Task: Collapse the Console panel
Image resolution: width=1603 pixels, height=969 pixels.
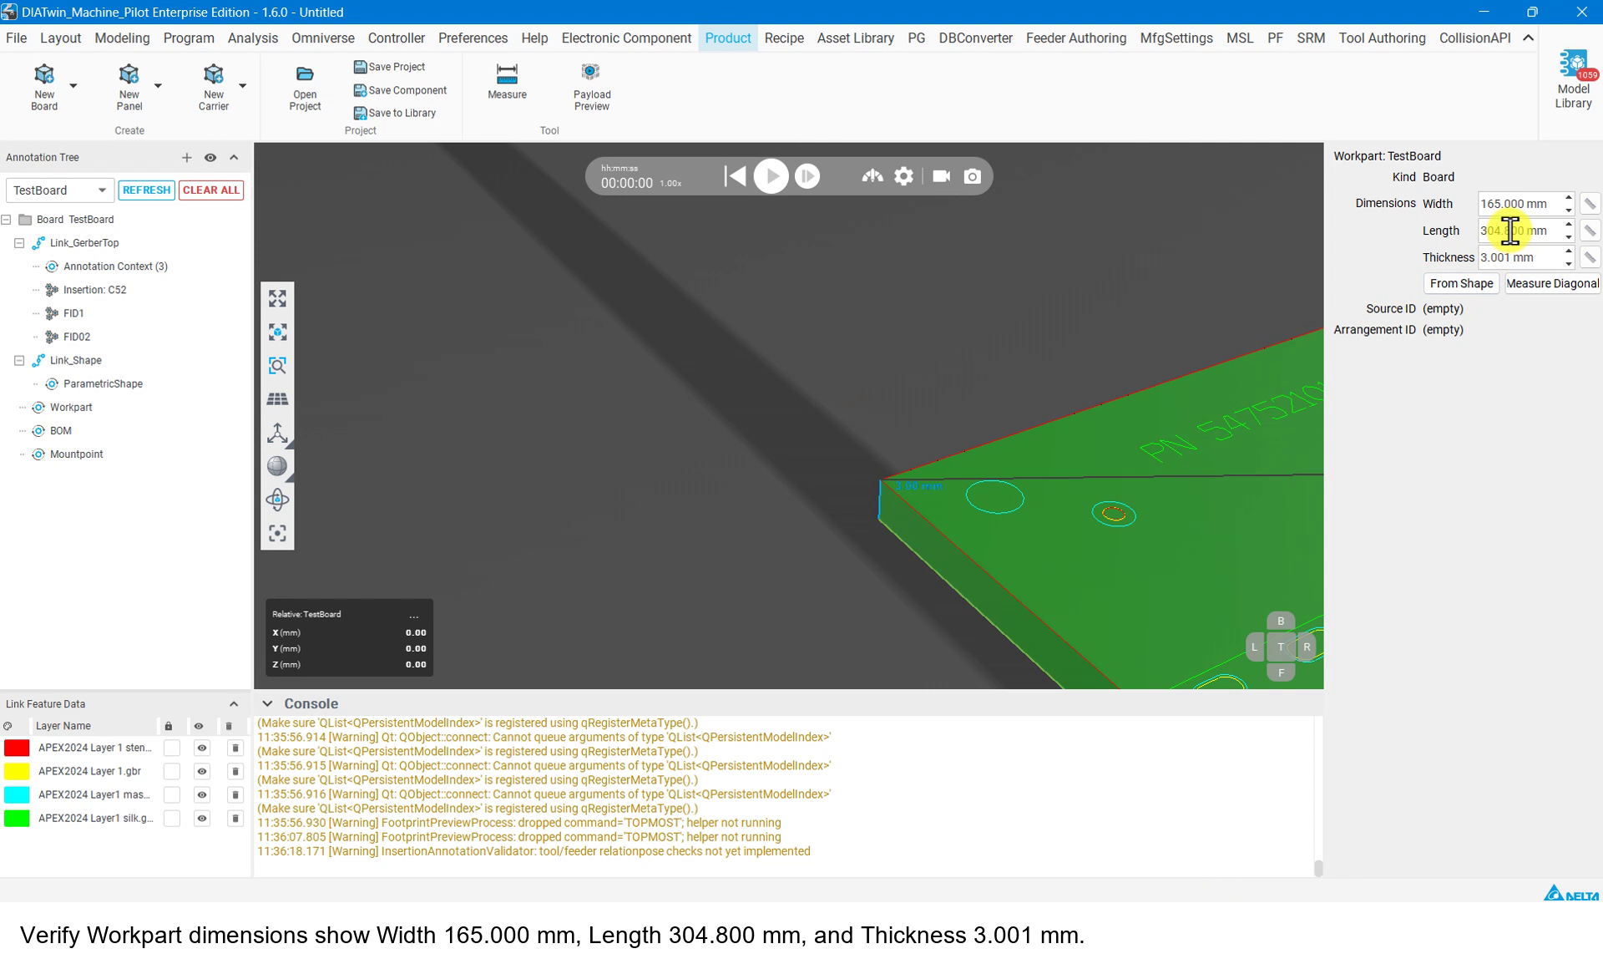Action: pyautogui.click(x=267, y=704)
